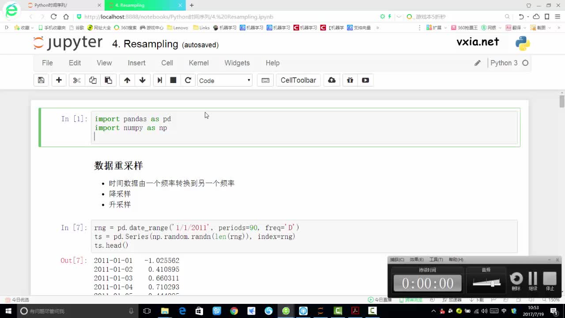This screenshot has height=318, width=565.
Task: Click the notebook title 4. Resampling
Action: [x=145, y=44]
